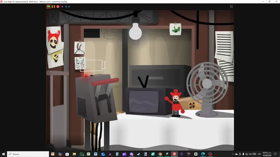This screenshot has height=157, width=280.
Task: Open Microsoft Store from the taskbar
Action: [67, 154]
